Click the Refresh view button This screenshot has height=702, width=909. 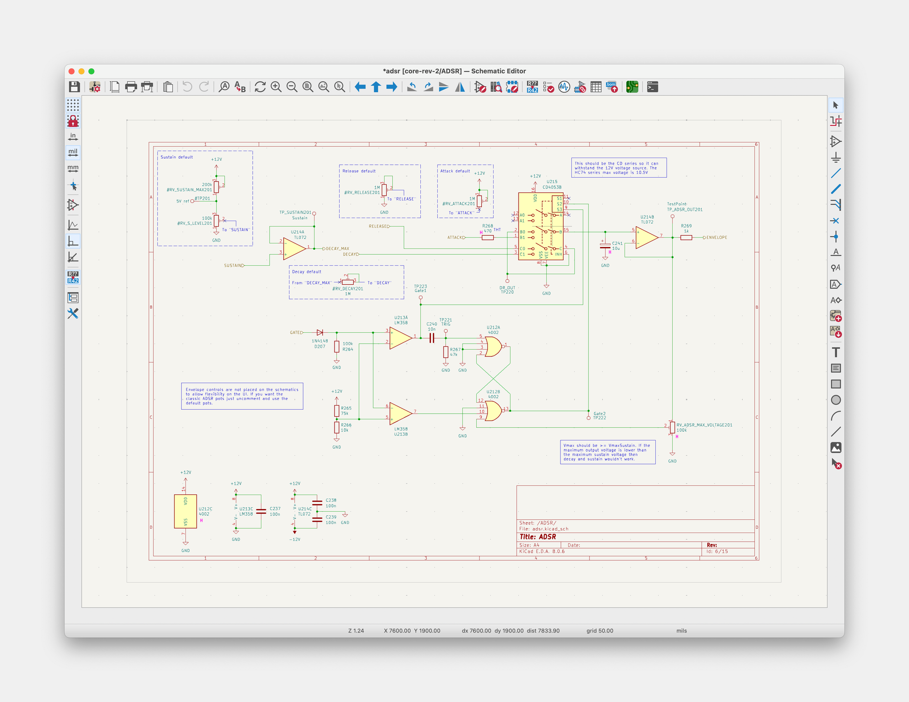(260, 87)
